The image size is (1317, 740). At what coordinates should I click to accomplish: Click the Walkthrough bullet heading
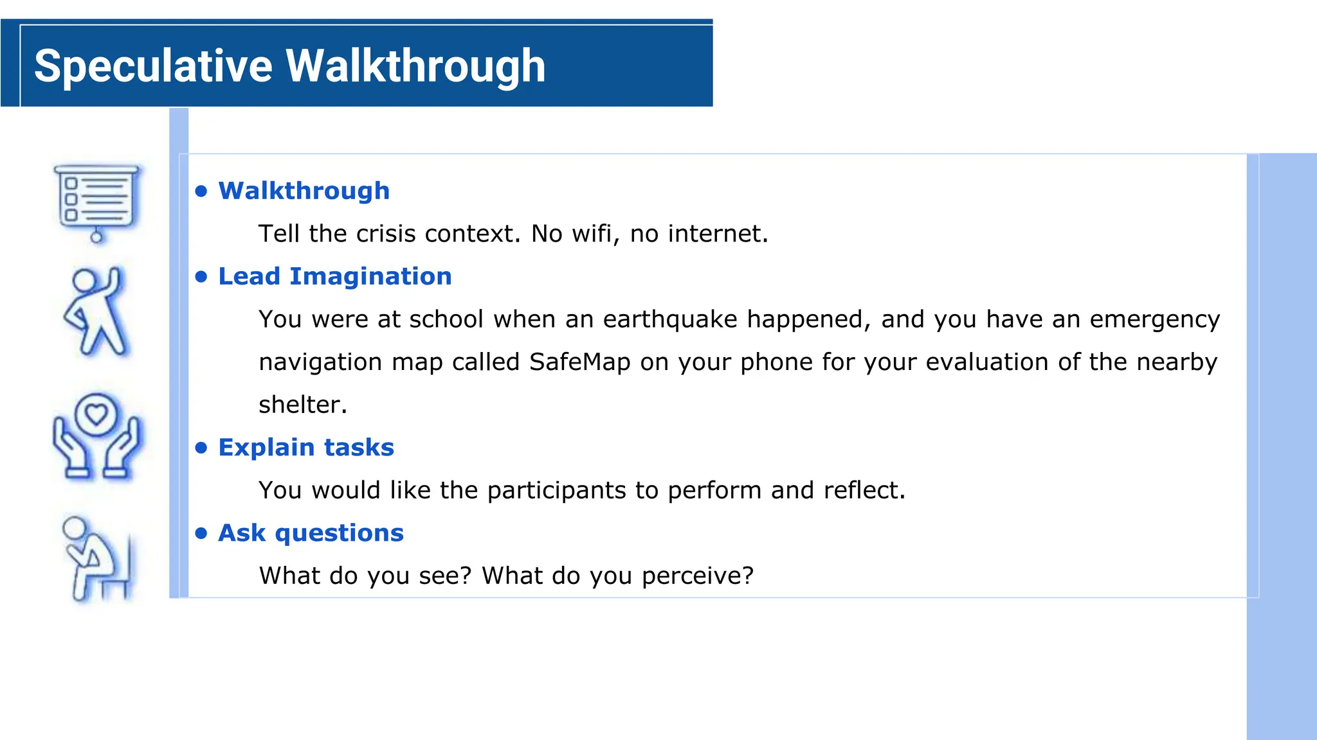(x=304, y=191)
